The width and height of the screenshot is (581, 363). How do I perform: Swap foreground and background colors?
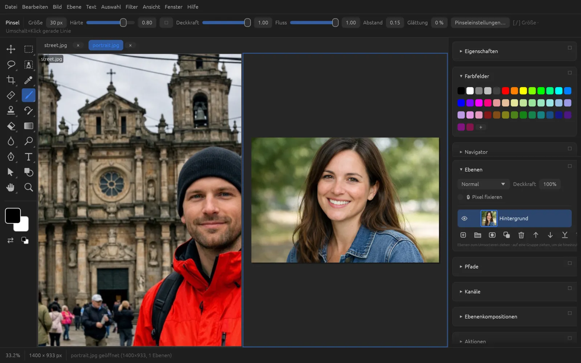(x=11, y=240)
